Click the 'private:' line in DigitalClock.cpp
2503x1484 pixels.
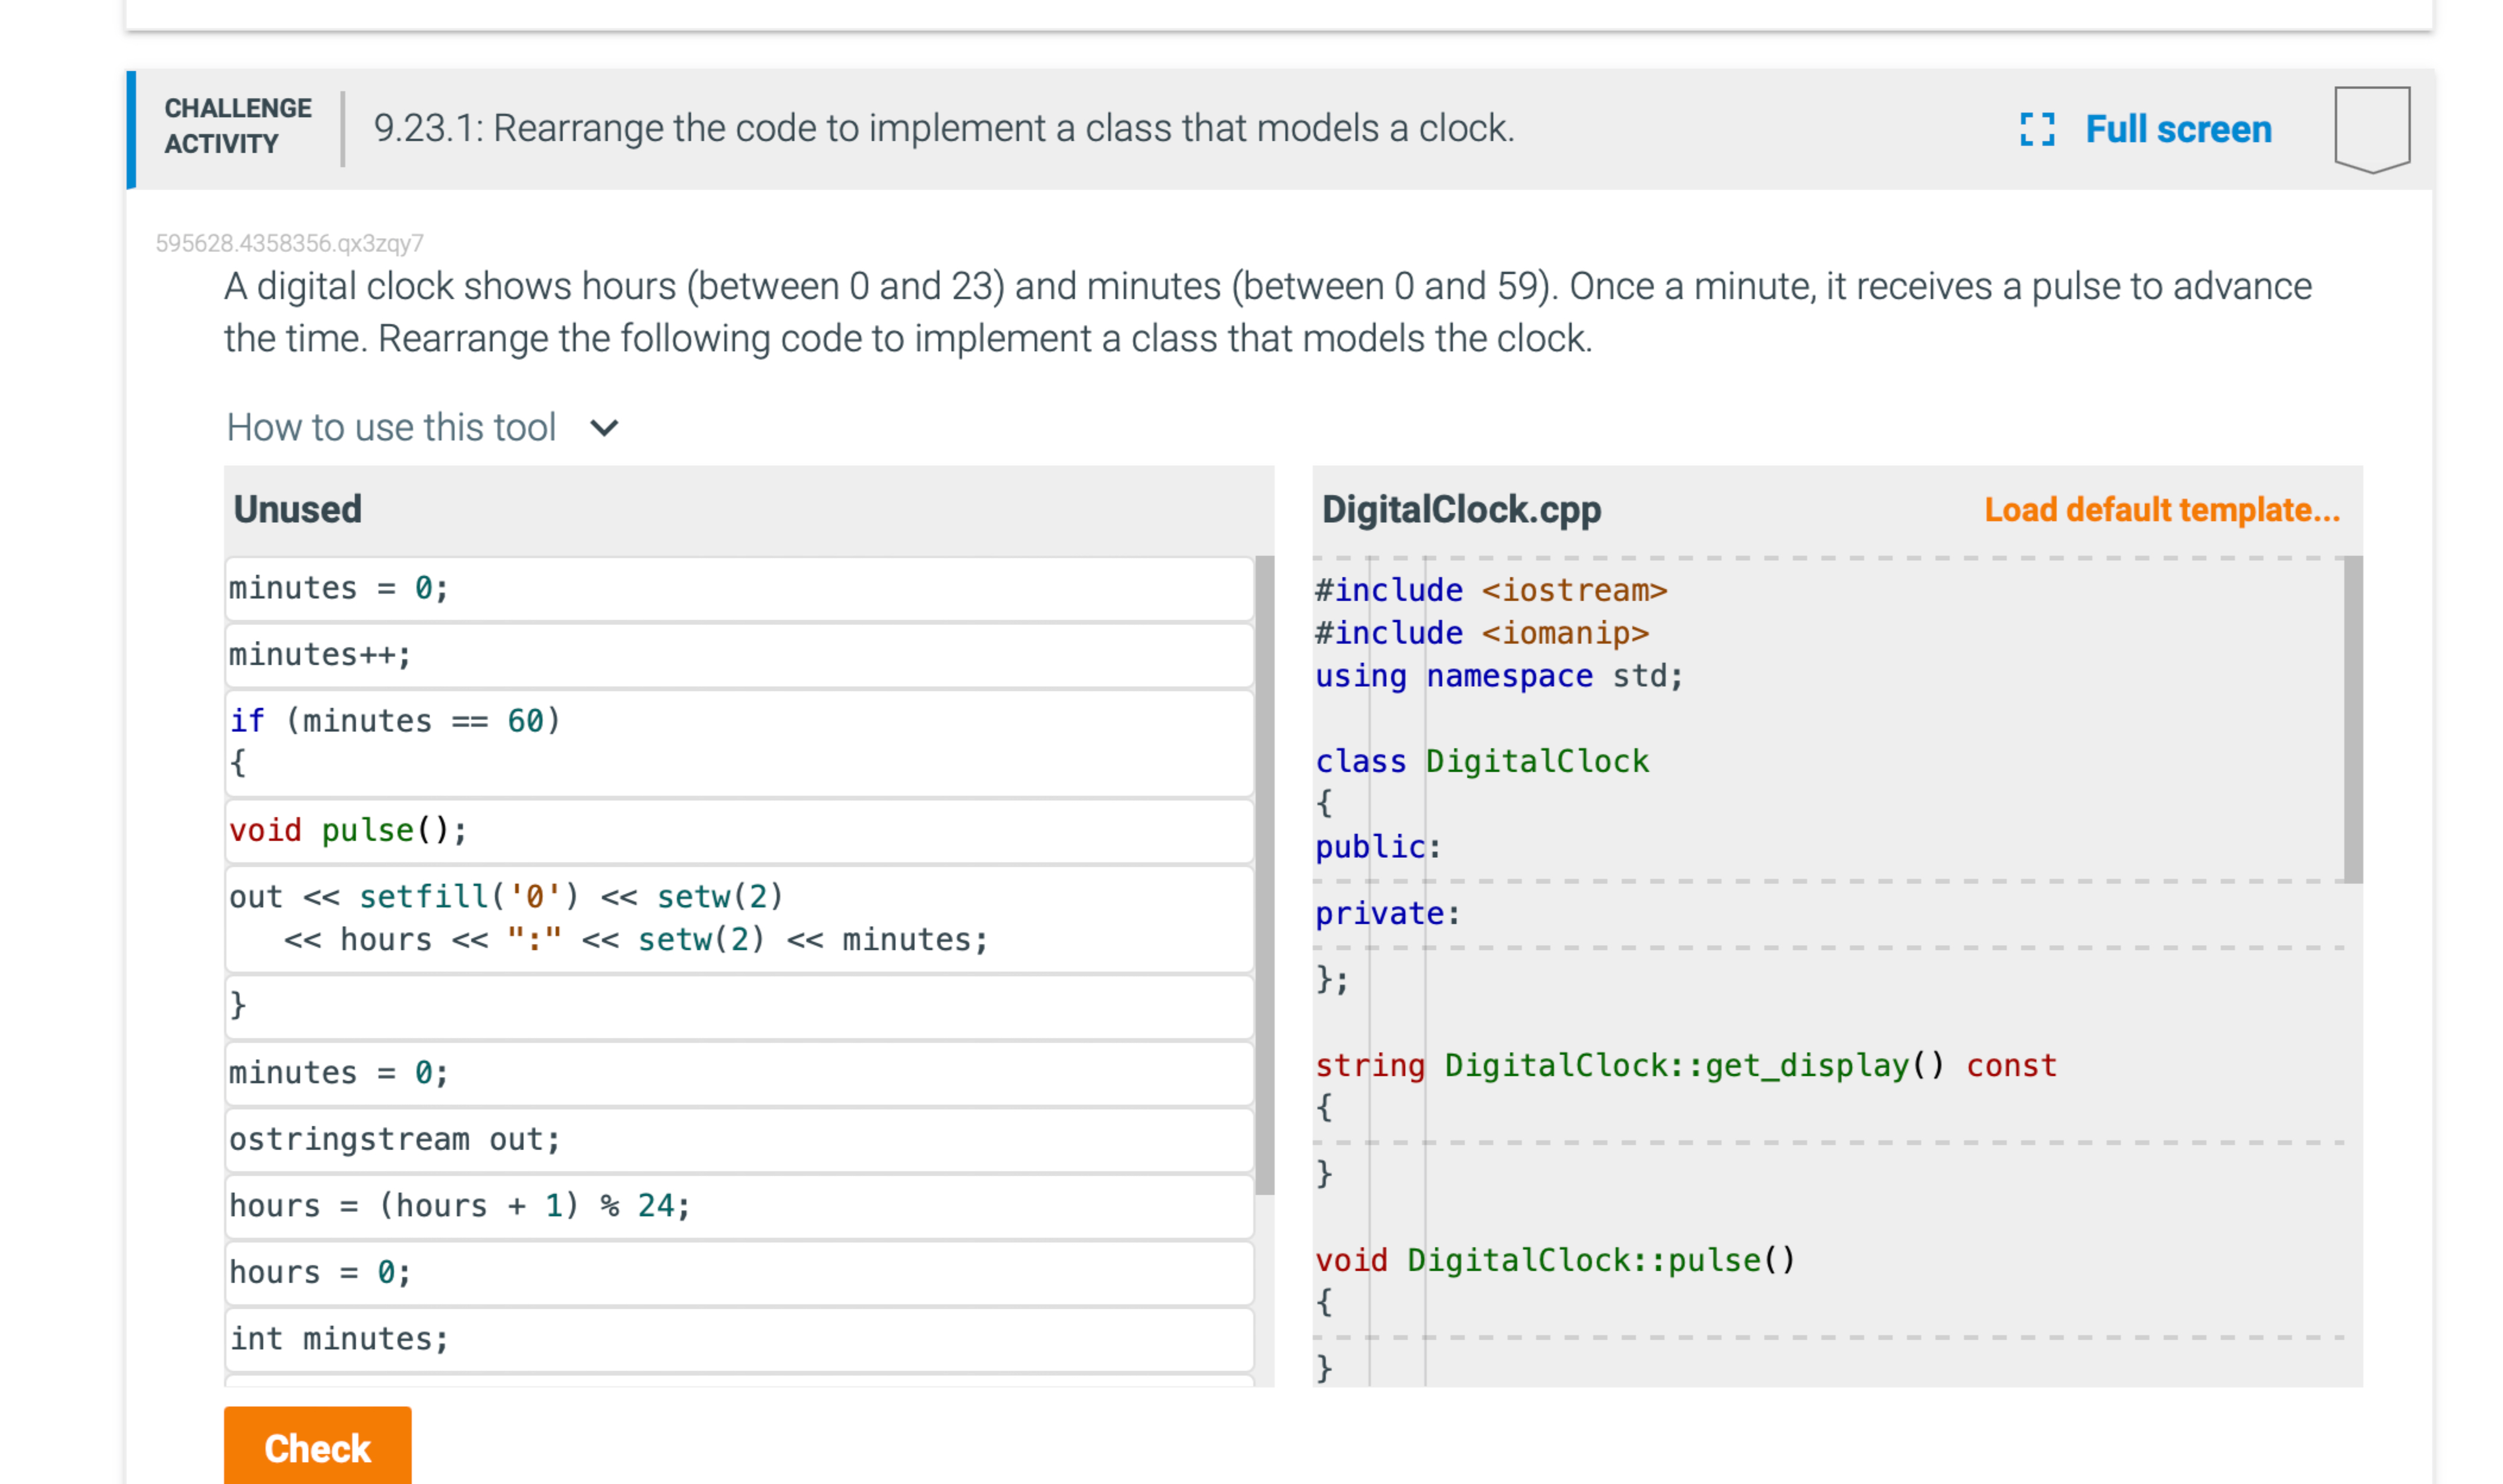[x=1387, y=913]
